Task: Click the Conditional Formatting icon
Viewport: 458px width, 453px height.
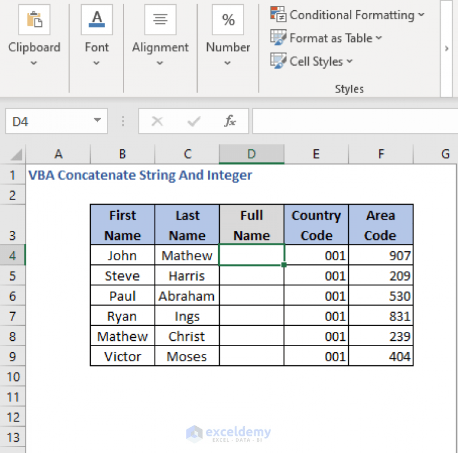Action: [278, 14]
